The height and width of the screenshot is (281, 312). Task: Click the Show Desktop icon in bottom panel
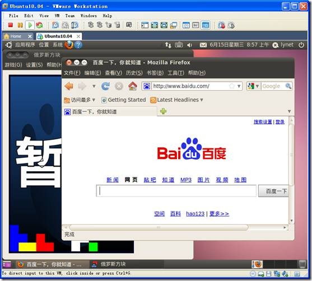(x=7, y=264)
